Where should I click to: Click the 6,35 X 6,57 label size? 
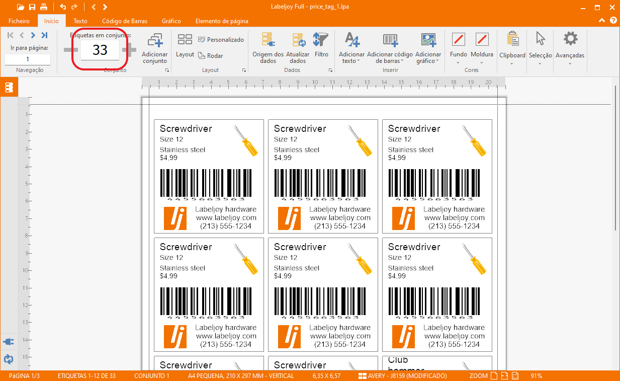326,376
